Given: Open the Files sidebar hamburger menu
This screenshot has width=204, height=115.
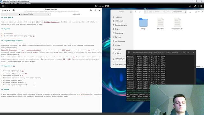Looking at the screenshot, I should click(x=131, y=12).
